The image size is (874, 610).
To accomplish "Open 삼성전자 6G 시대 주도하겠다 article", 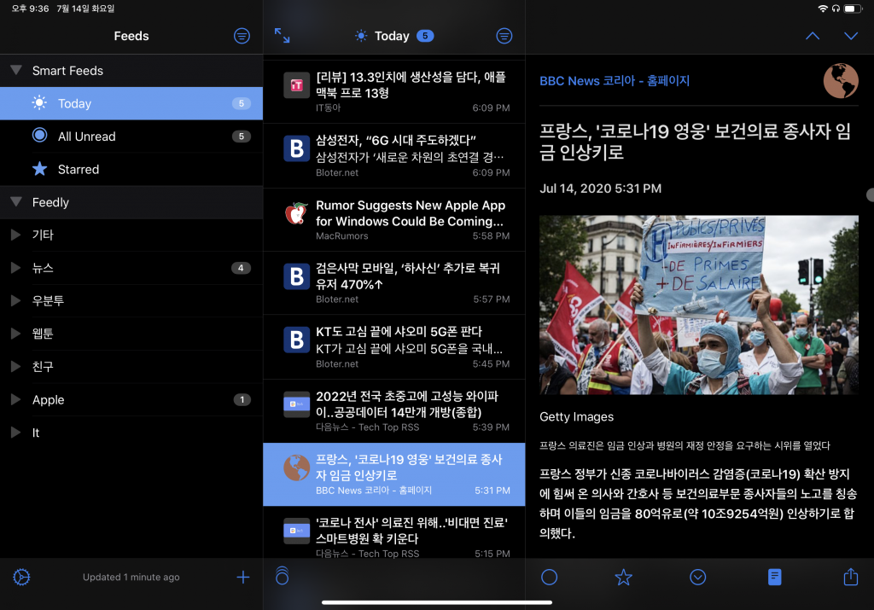I will pyautogui.click(x=394, y=156).
